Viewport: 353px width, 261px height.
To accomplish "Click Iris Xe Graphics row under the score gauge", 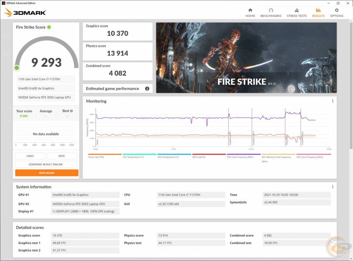I will pos(46,88).
